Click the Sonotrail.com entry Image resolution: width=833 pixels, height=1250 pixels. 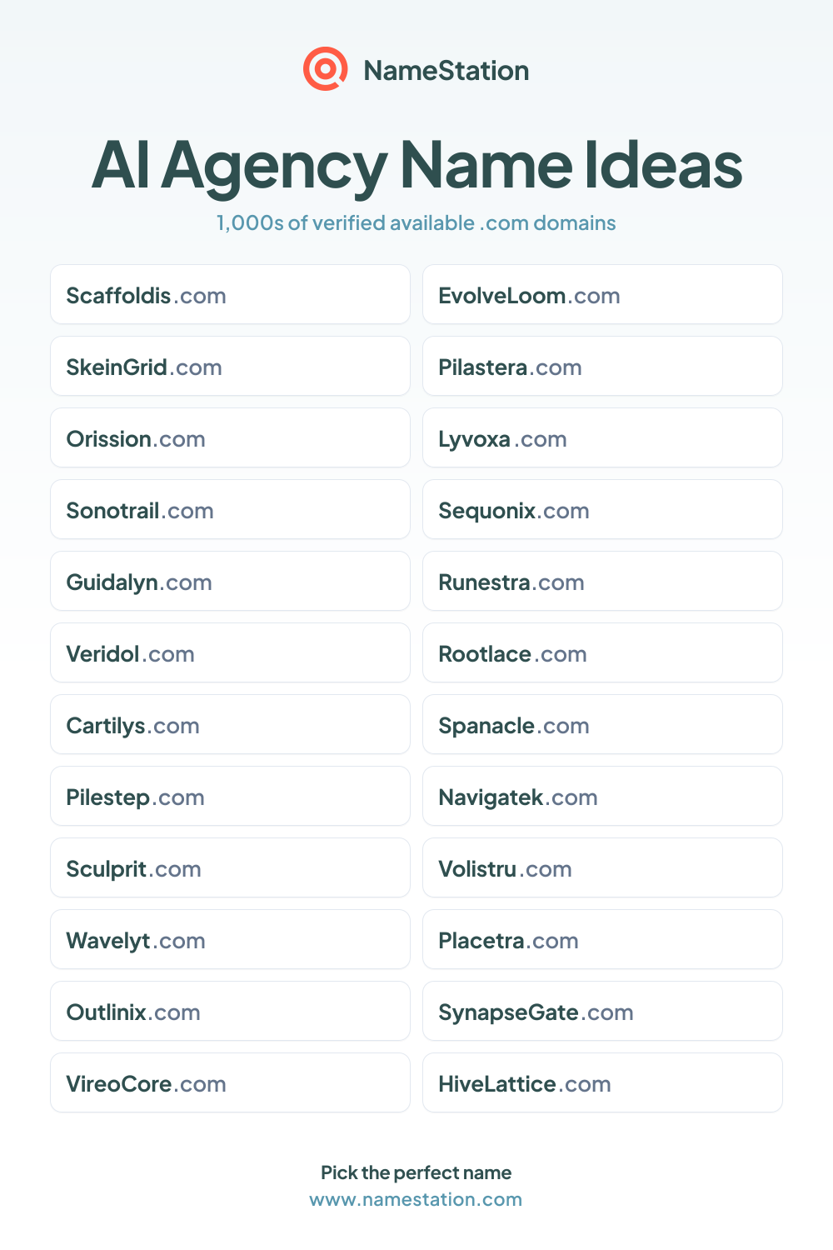pyautogui.click(x=230, y=509)
